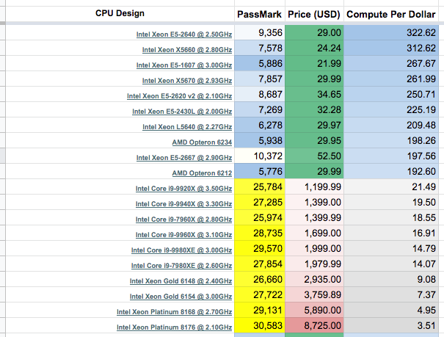
Task: Open the Intel Xeon E5-2640 @ 2.50GHz link
Action: coord(184,35)
